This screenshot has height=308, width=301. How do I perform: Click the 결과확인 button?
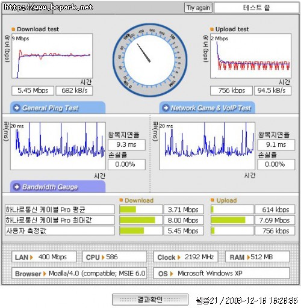coord(150,300)
